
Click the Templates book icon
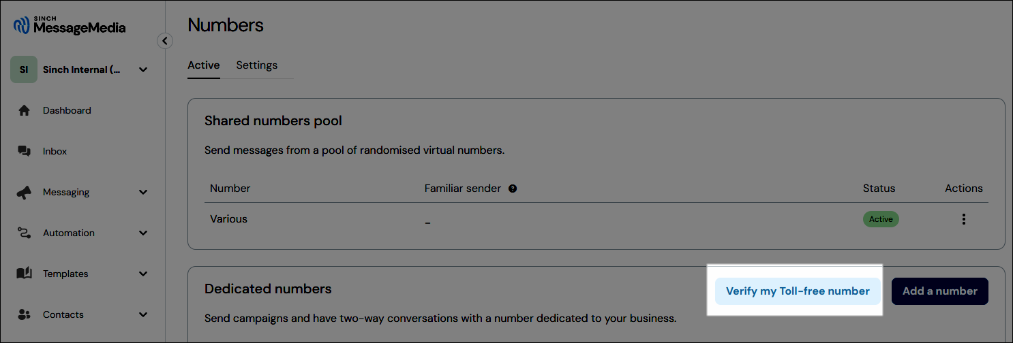coord(25,274)
